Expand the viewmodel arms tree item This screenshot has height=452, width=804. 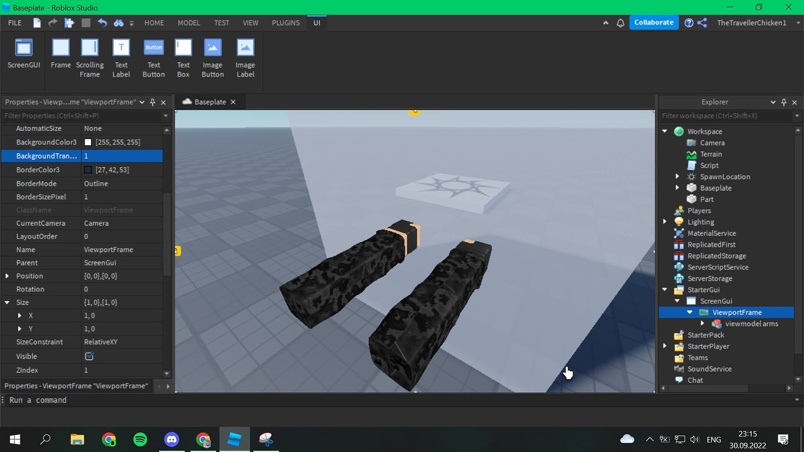(703, 323)
